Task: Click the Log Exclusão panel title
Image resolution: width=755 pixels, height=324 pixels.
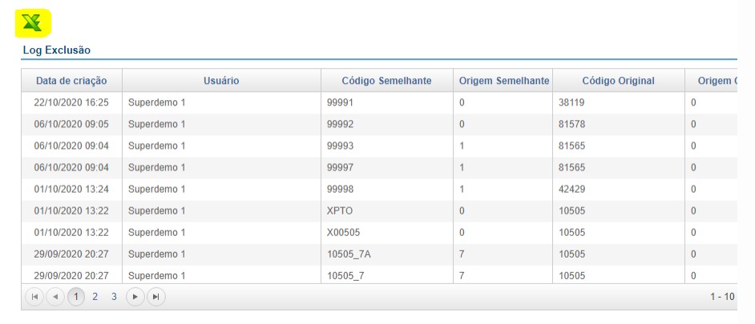Action: coord(57,50)
